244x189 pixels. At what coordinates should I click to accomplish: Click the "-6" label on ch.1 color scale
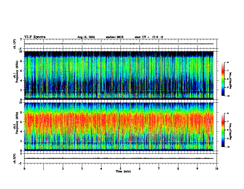pyautogui.click(x=227, y=62)
